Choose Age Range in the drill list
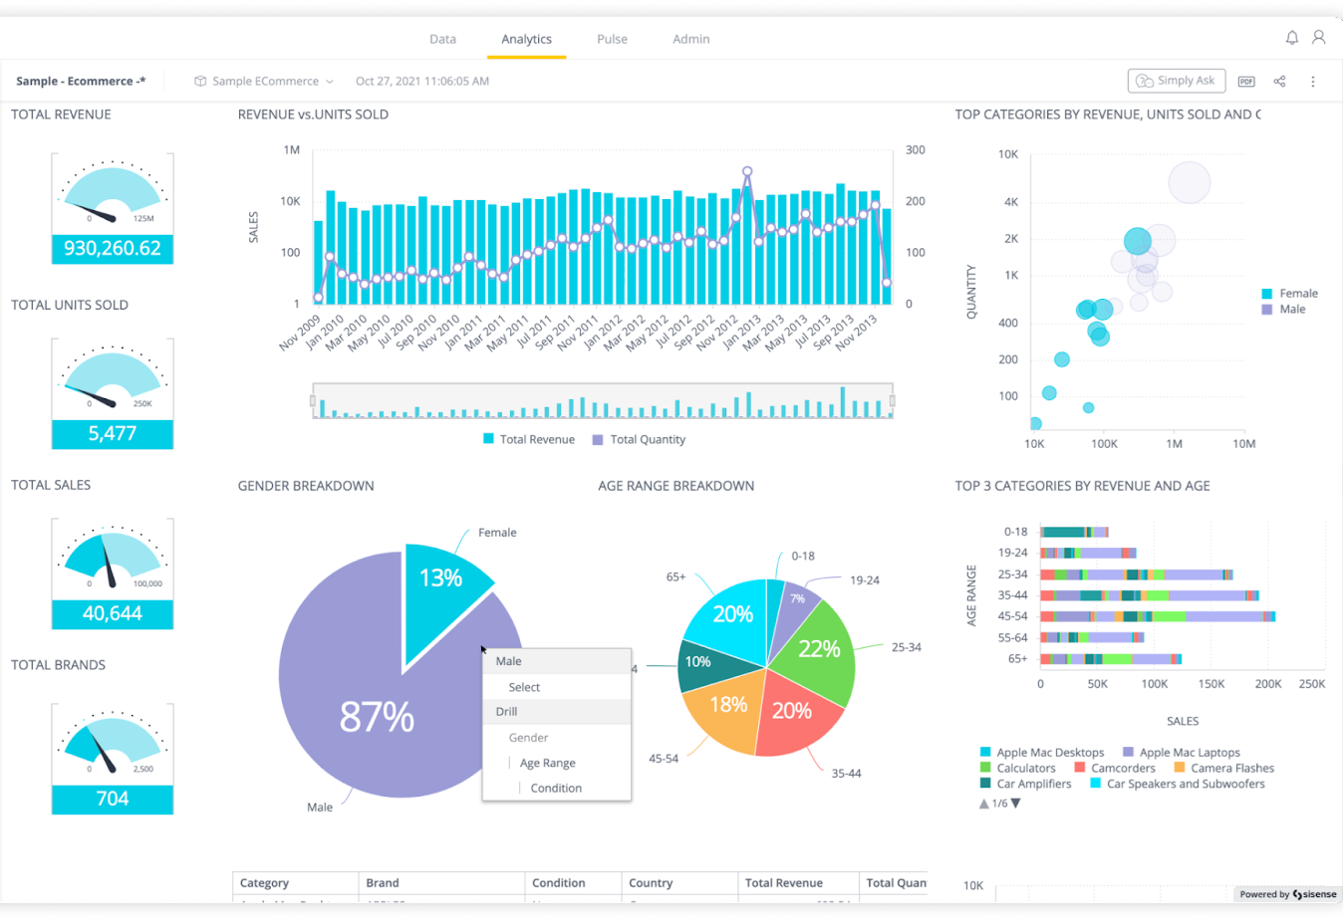 pos(547,763)
